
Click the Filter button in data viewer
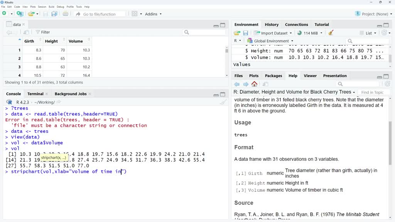tap(43, 32)
